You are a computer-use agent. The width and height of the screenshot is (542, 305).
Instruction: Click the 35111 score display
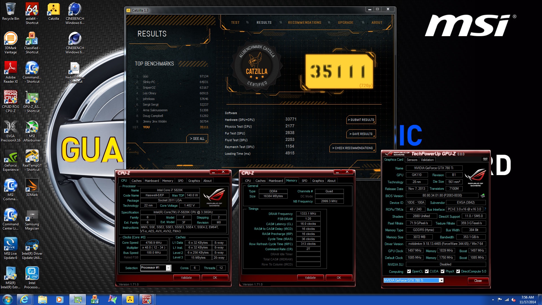339,71
